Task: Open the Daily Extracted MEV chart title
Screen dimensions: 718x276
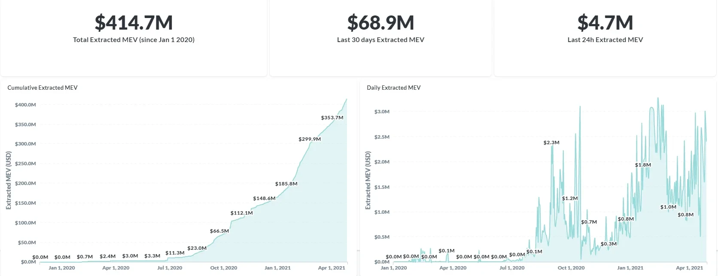Action: 393,88
